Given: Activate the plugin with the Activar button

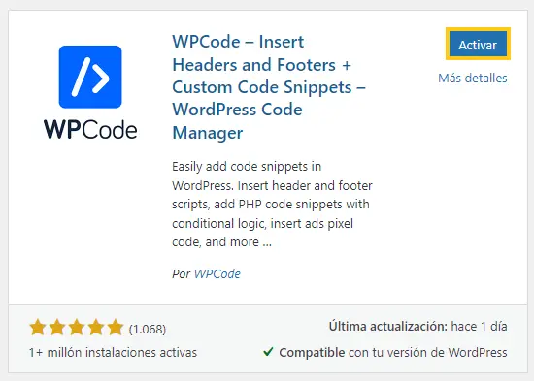Looking at the screenshot, I should tap(478, 45).
